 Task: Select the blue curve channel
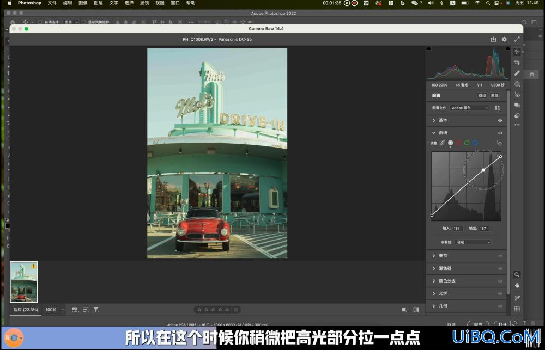[x=475, y=143]
